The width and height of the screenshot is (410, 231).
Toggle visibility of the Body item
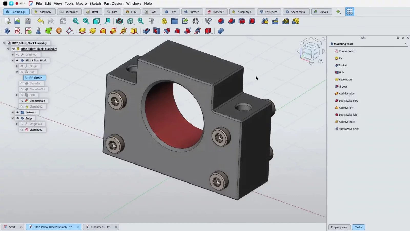18,118
